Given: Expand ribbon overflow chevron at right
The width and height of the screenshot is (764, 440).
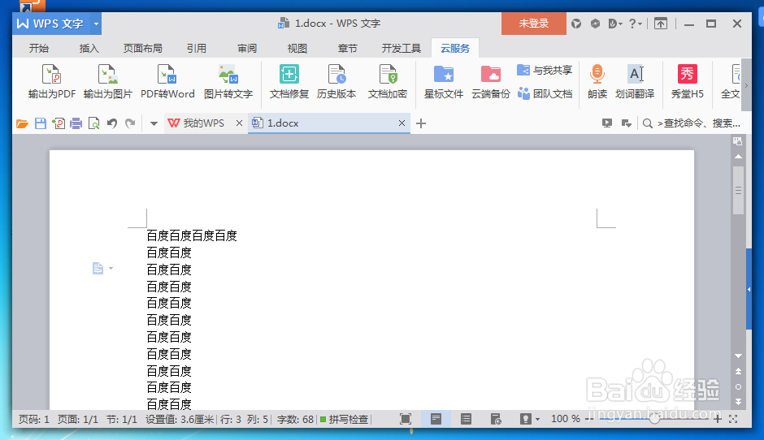Looking at the screenshot, I should pyautogui.click(x=746, y=86).
